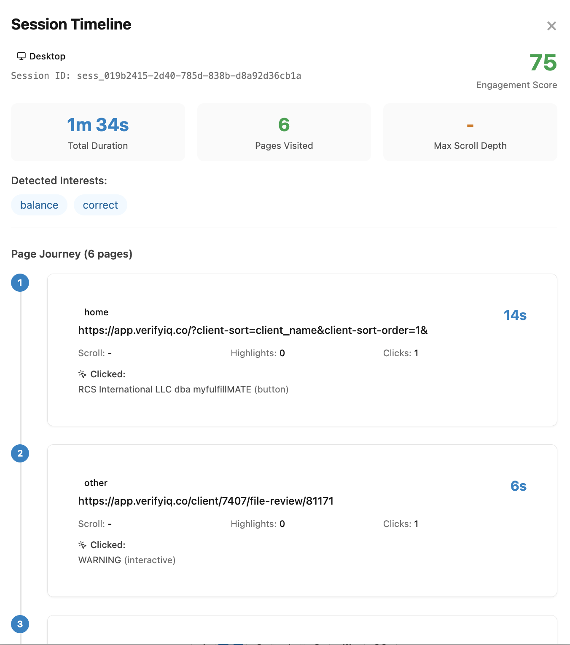The width and height of the screenshot is (570, 645).
Task: Click the Engagement Score 75 indicator
Action: tap(543, 63)
